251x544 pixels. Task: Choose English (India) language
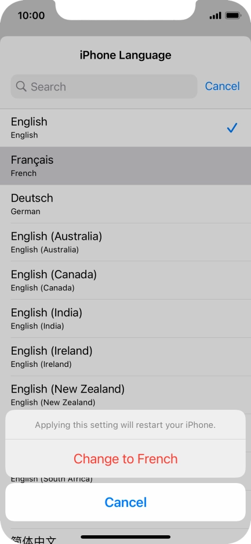(125, 319)
